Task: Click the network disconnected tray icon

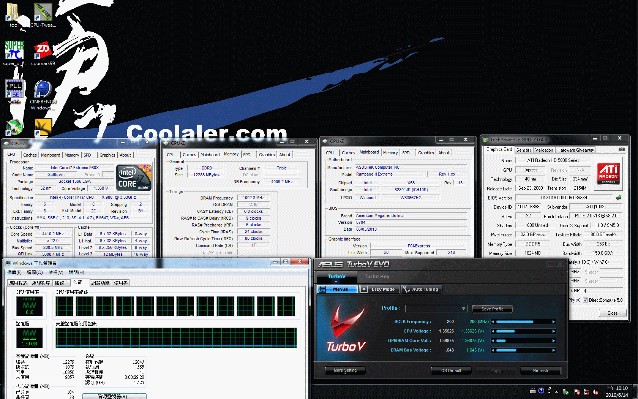Action: 586,392
